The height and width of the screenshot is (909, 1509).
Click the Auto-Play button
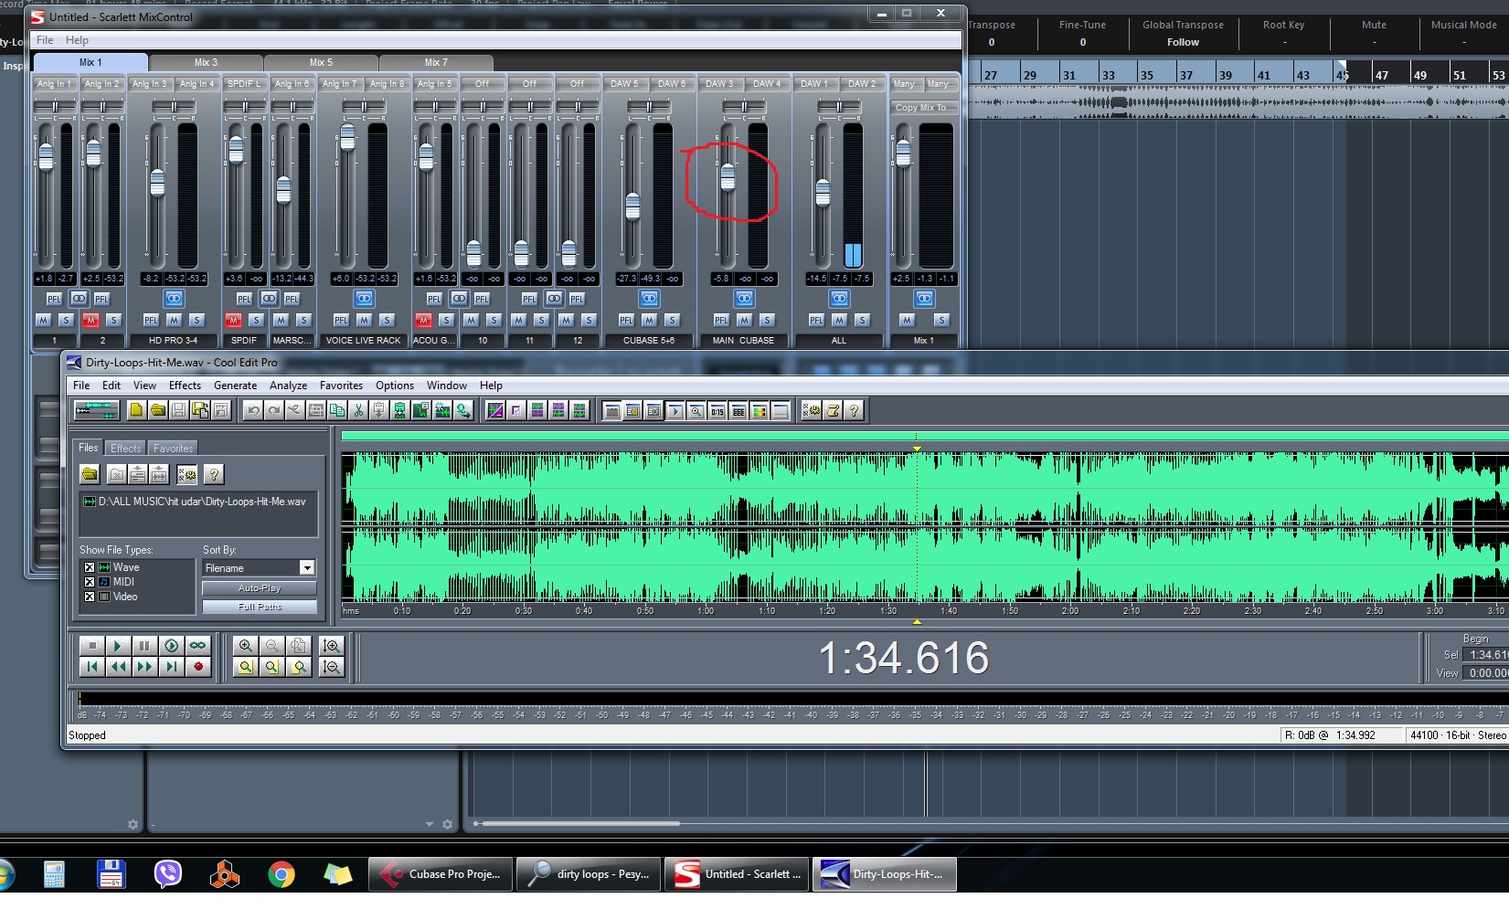click(260, 588)
